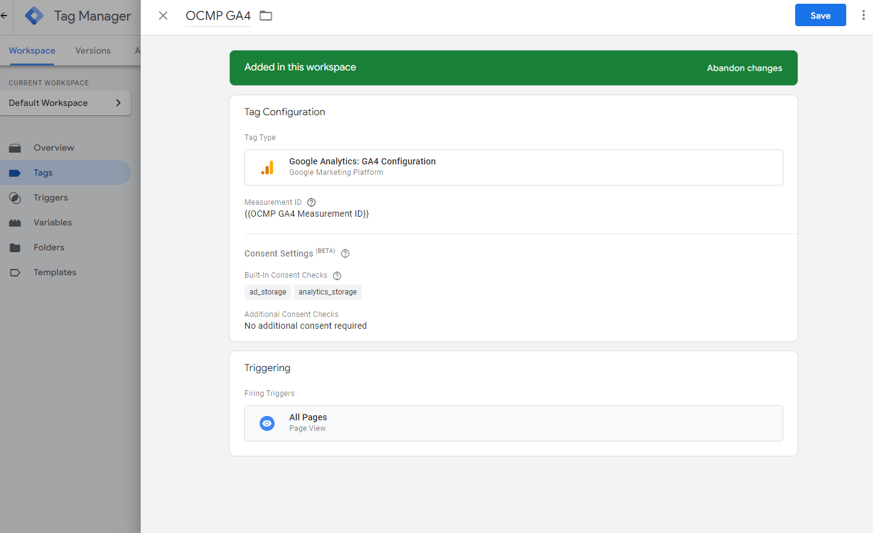The height and width of the screenshot is (533, 873).
Task: Save the tag
Action: (x=820, y=15)
